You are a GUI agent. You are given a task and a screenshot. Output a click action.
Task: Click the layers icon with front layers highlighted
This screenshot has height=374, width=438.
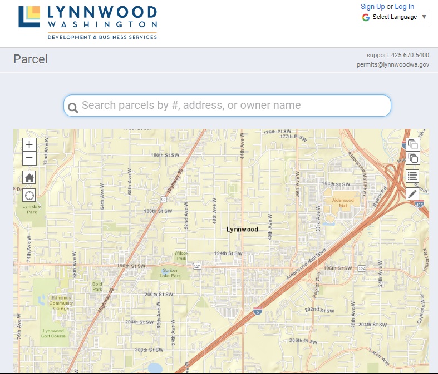pos(413,158)
